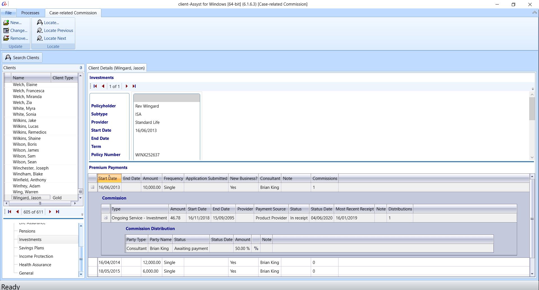Select Income Protection in the tree
539x290 pixels.
point(36,256)
